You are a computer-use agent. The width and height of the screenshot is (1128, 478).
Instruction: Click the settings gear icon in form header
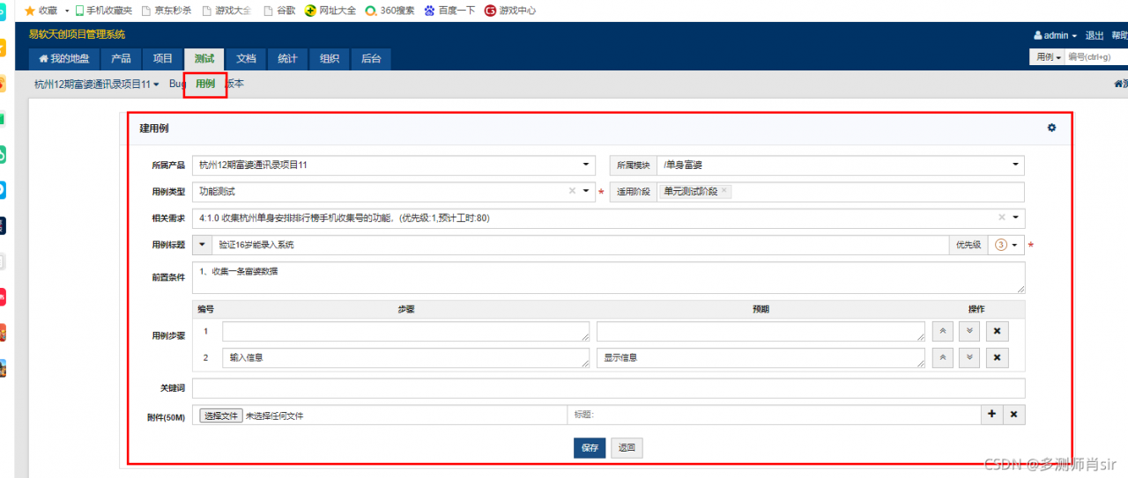point(1051,128)
